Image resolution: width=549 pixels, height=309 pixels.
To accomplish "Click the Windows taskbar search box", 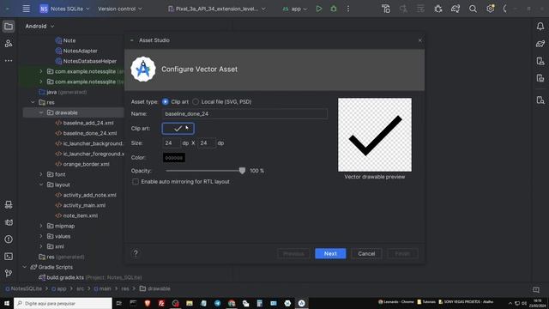I will [63, 303].
